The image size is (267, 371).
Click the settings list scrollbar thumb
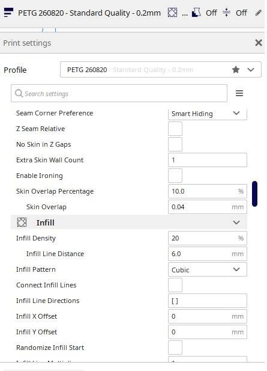(254, 194)
